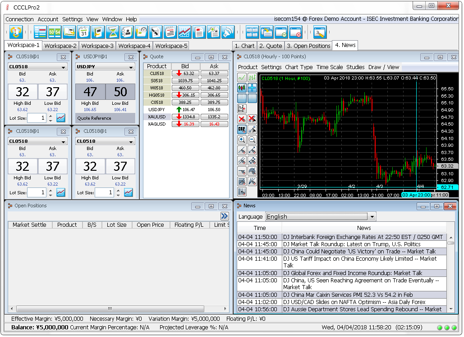Toggle horizontal grid lines button
Screen dimensions: 464x337
coord(242,98)
